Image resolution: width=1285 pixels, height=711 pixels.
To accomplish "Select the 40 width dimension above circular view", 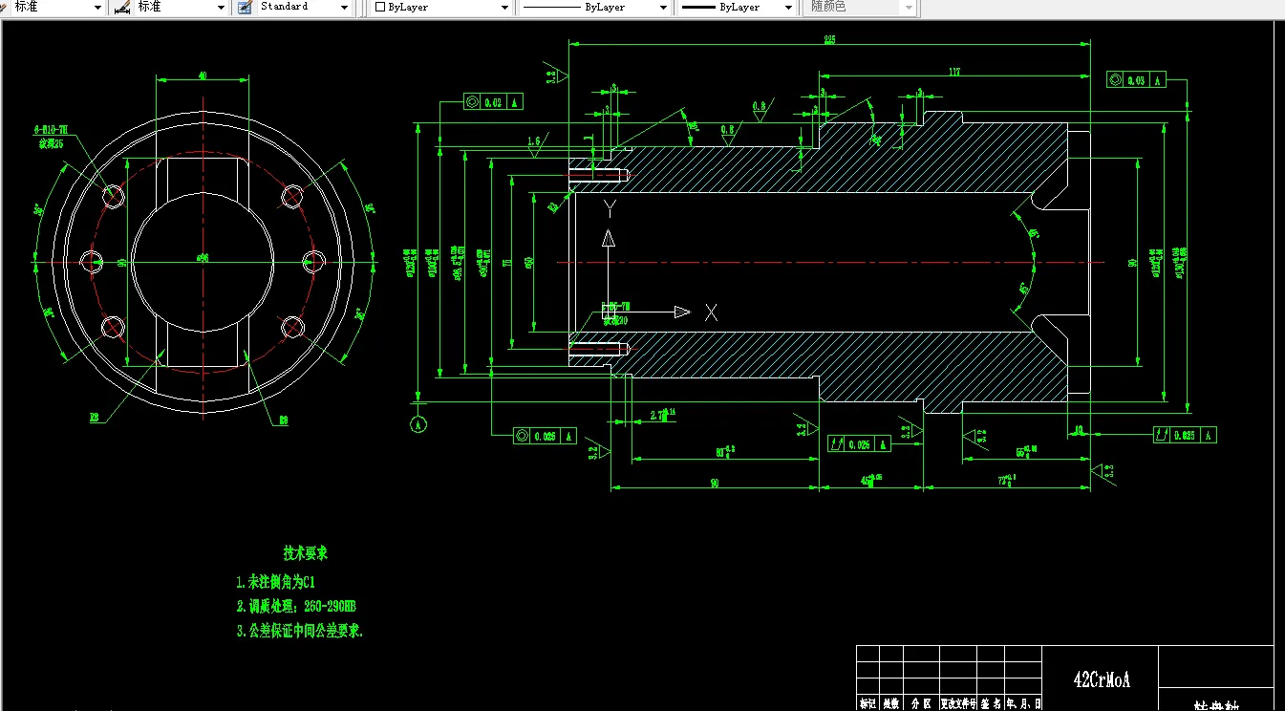I will (x=203, y=75).
